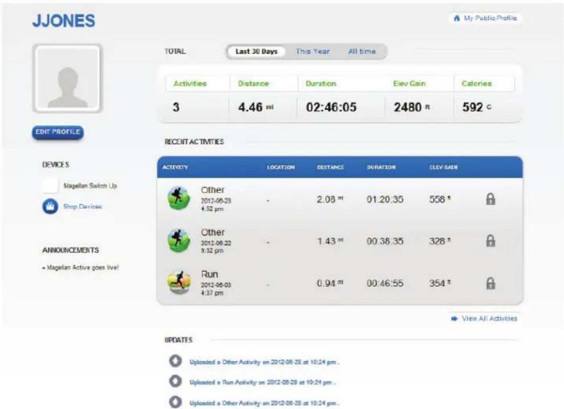Click upload icon beside the Run Activity update
The width and height of the screenshot is (564, 409).
pos(175,381)
